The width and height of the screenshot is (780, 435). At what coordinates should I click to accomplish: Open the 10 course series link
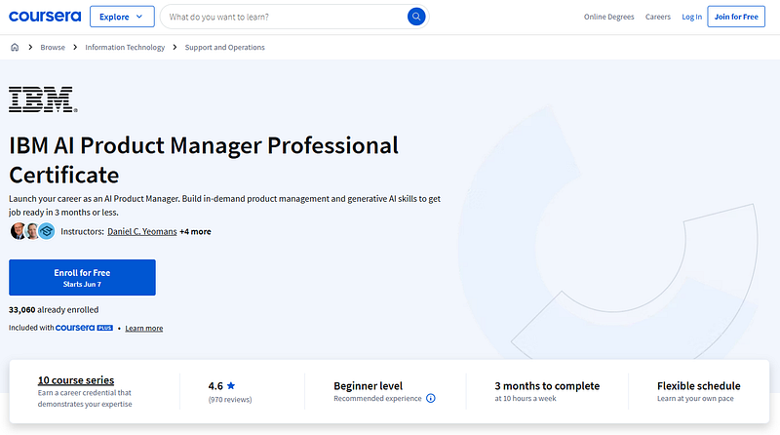[76, 380]
